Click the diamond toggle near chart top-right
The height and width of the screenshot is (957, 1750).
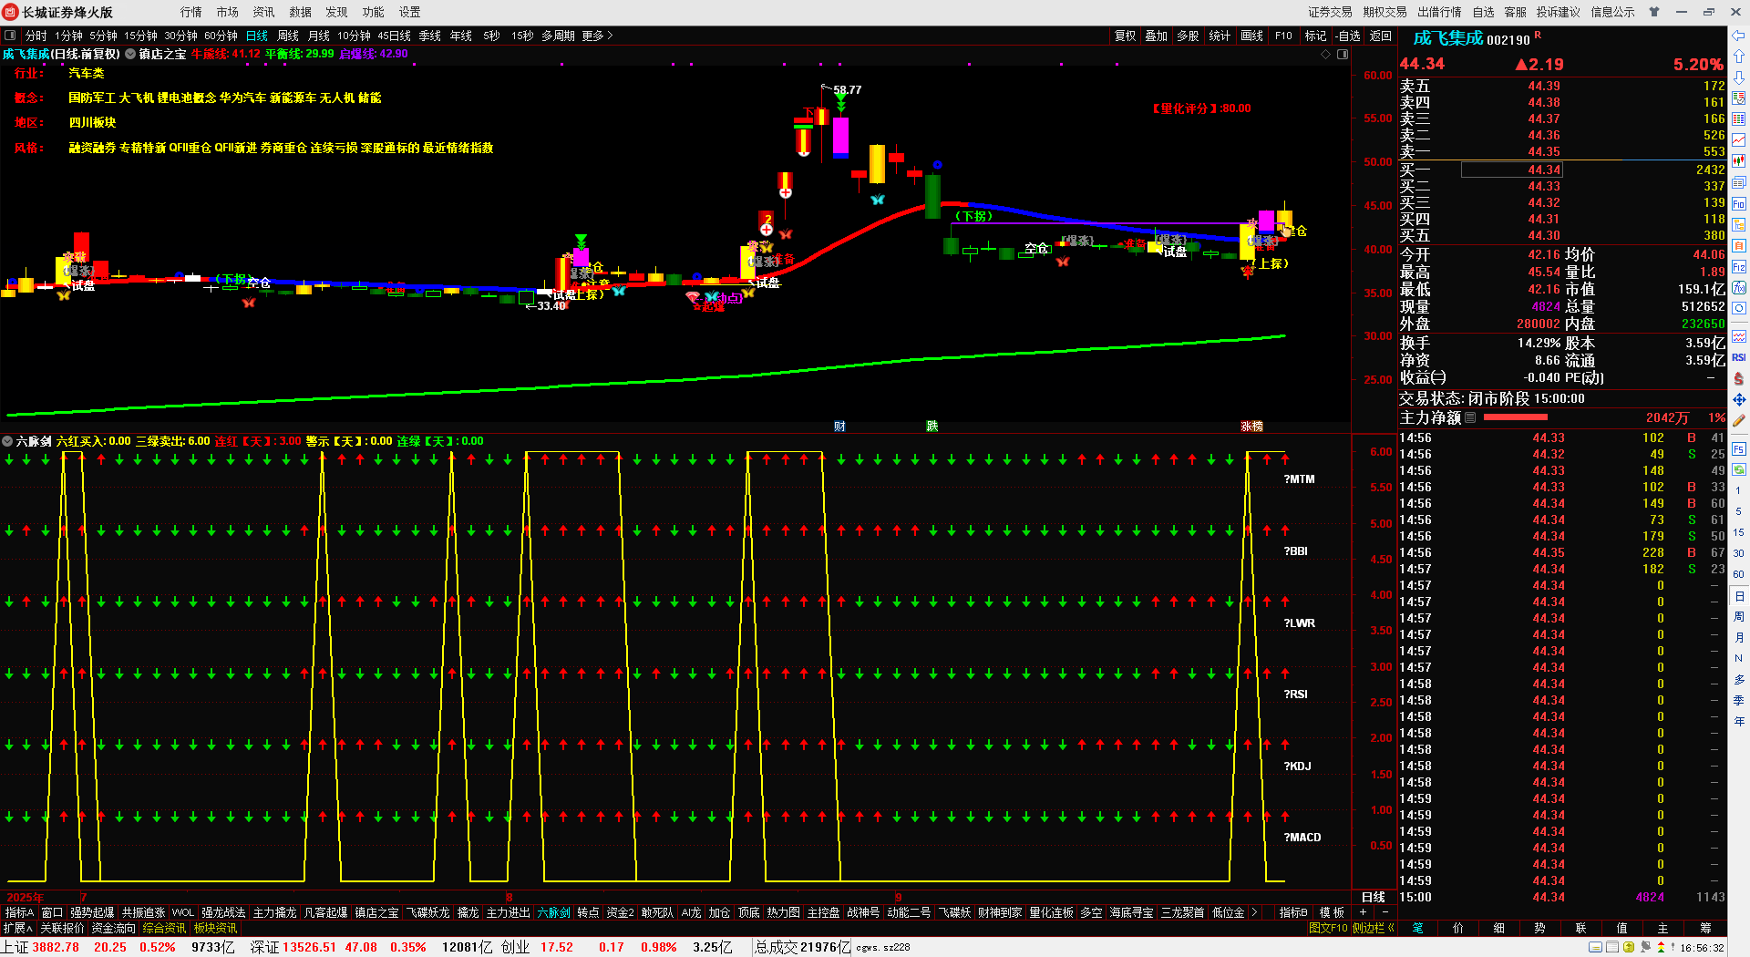[x=1326, y=54]
